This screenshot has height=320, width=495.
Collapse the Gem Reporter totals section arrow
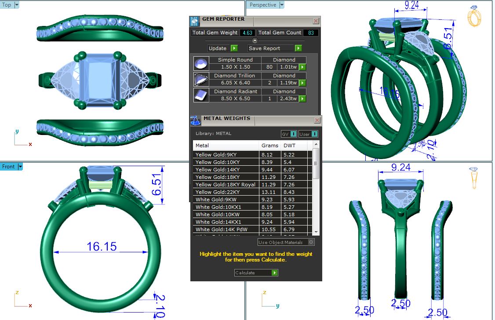point(255,40)
